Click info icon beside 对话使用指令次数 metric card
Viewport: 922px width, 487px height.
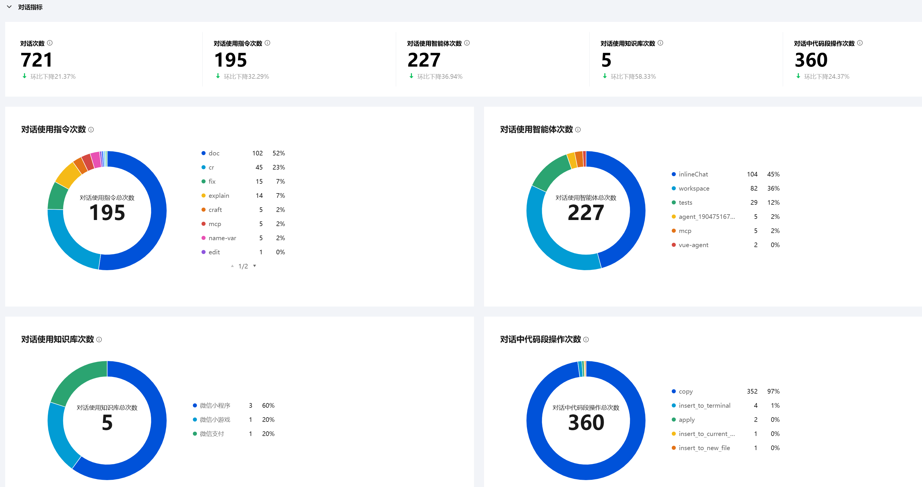[267, 43]
